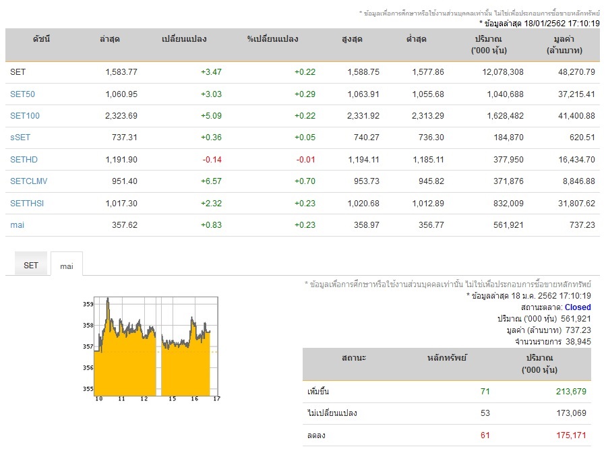Click the สูงสุด column header

(352, 38)
